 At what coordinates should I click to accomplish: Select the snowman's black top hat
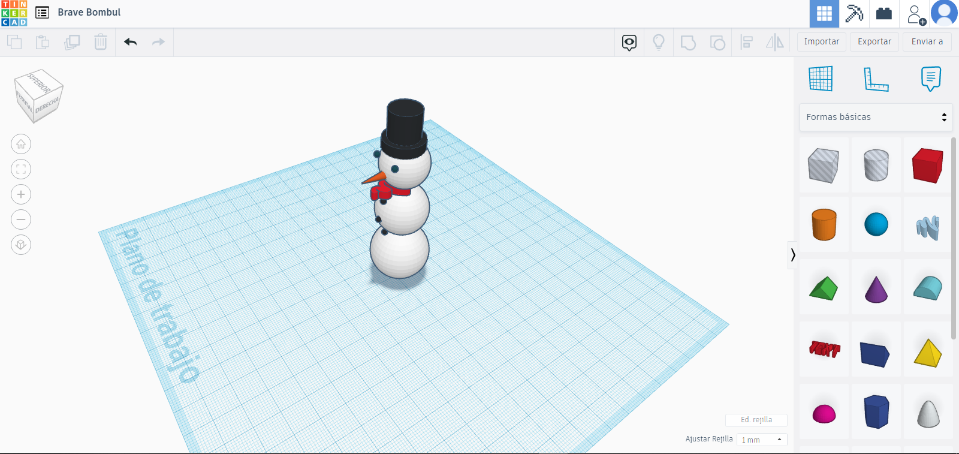(x=405, y=128)
